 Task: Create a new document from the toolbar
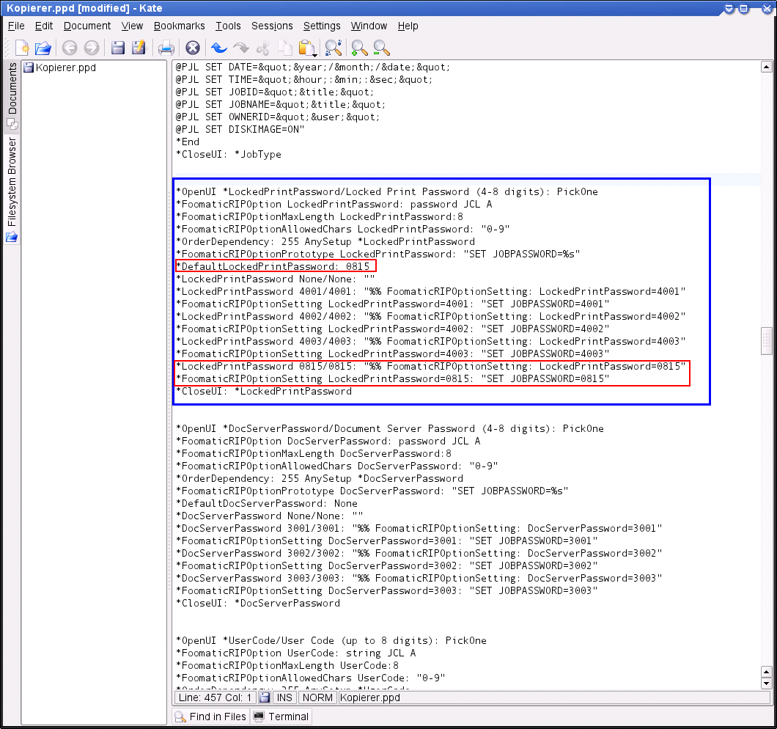click(22, 48)
